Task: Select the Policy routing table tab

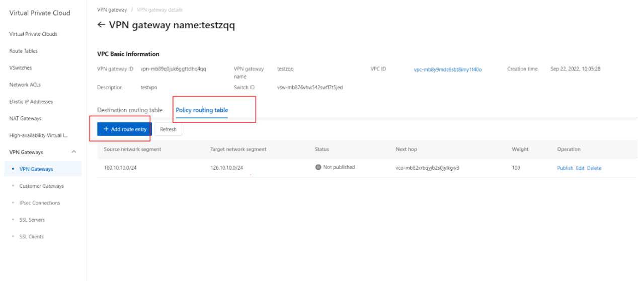Action: [x=202, y=110]
